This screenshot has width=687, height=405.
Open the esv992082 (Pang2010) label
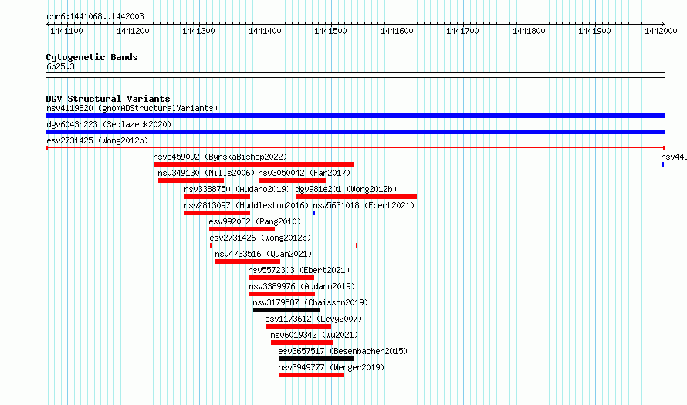pos(255,221)
